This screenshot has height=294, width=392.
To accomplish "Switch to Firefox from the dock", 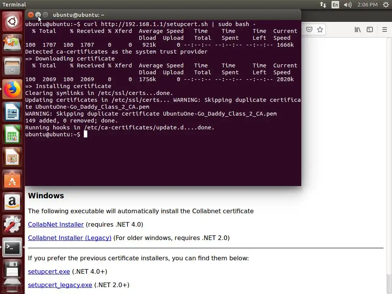I will tap(12, 89).
